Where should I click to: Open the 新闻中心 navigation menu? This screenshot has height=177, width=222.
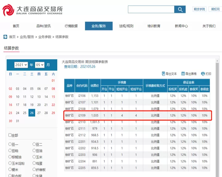(x=181, y=26)
